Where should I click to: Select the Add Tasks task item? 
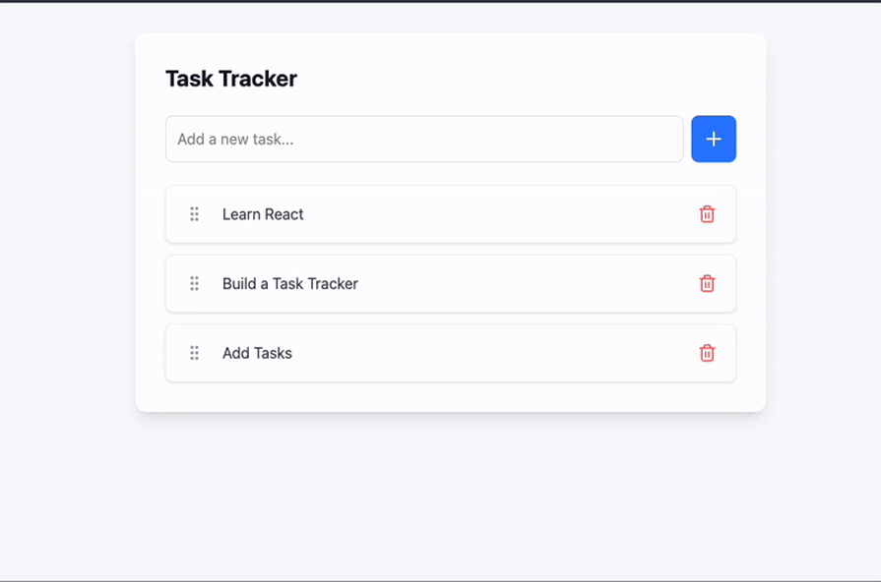pyautogui.click(x=450, y=353)
